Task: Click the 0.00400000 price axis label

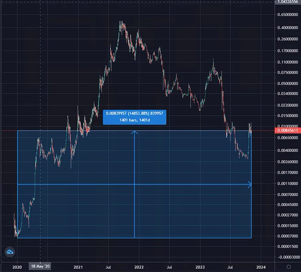Action: click(x=288, y=151)
